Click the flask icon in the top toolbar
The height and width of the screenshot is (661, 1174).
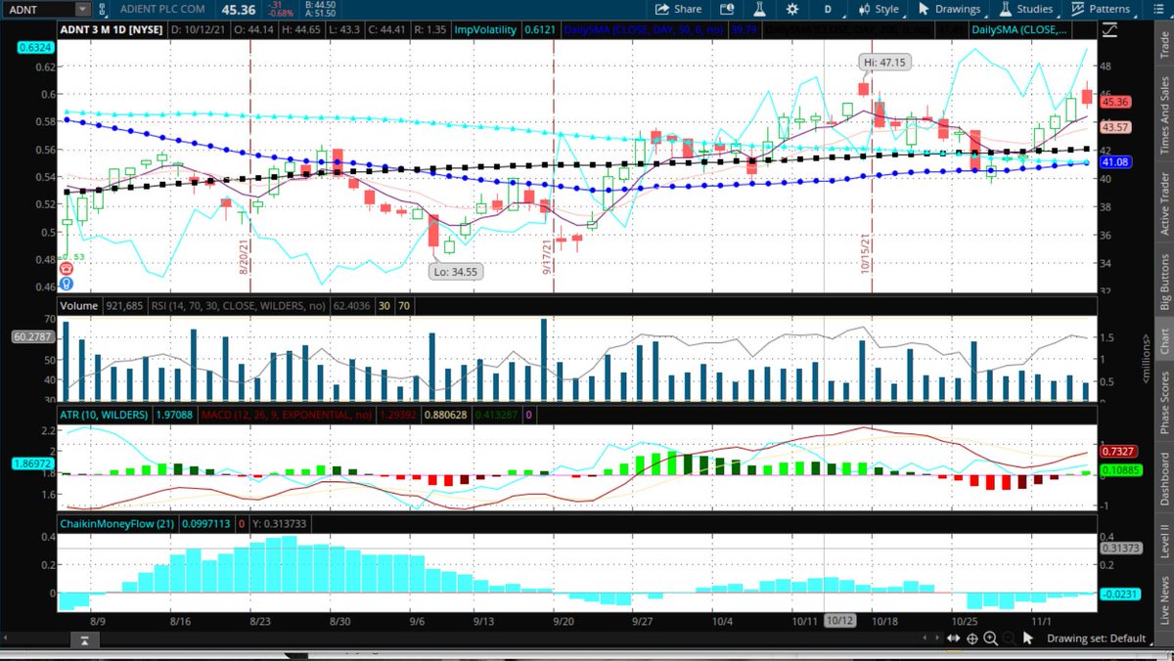click(x=760, y=9)
